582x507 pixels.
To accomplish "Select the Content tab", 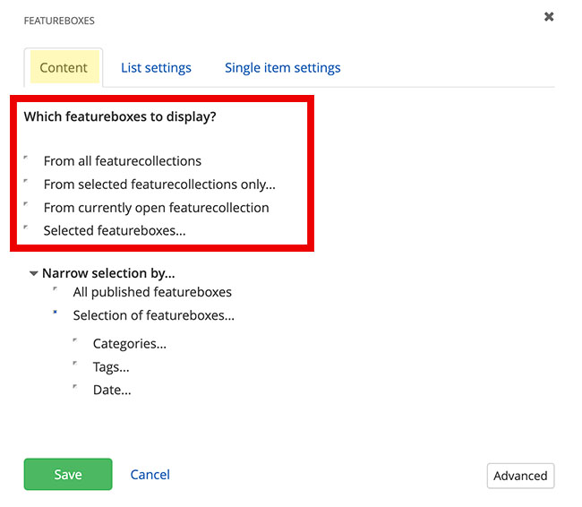I will coord(64,67).
